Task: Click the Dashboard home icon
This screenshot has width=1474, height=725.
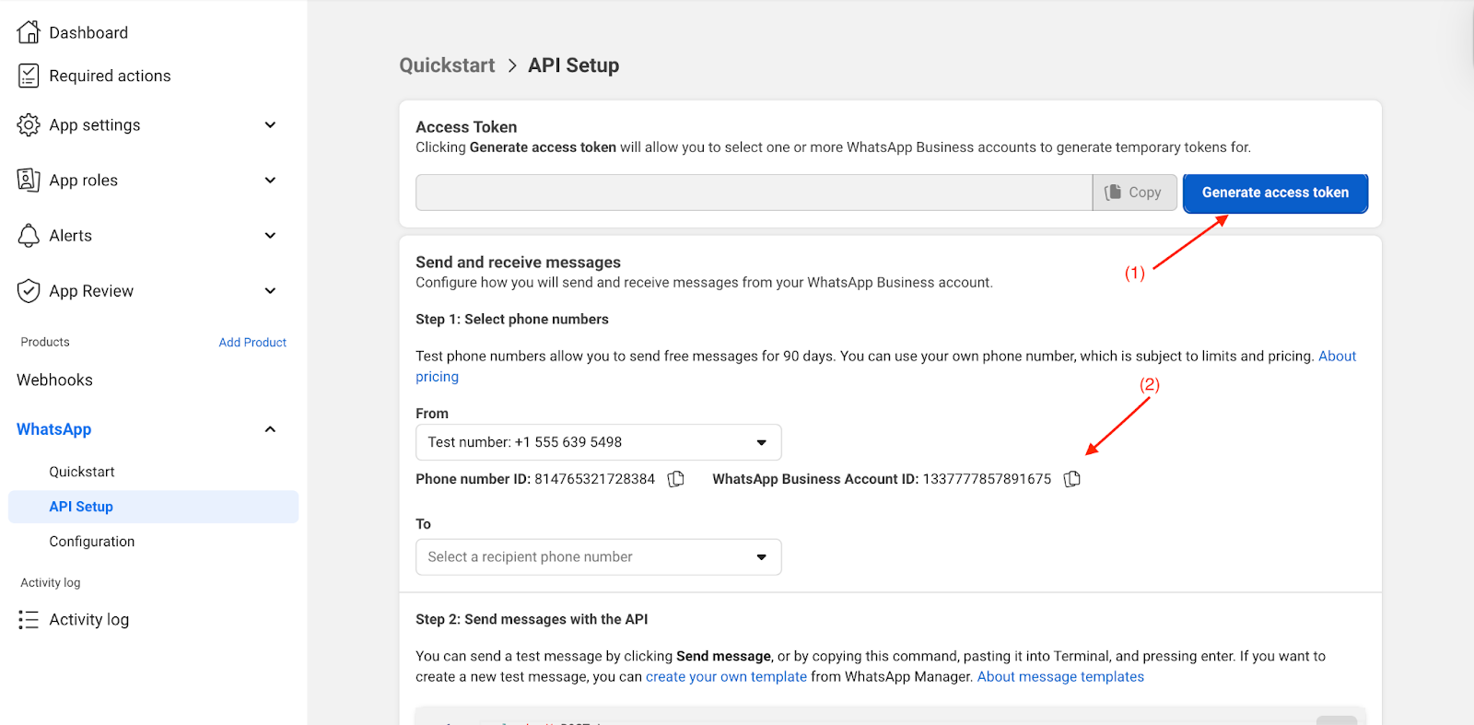Action: pos(29,32)
